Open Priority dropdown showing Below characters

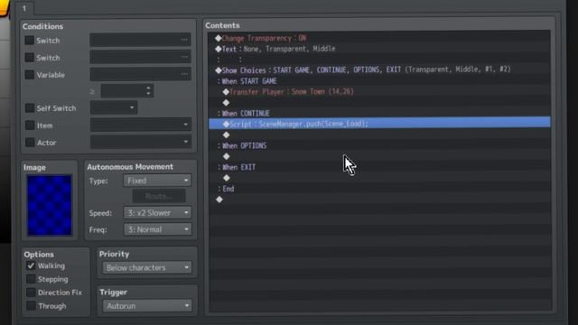pos(147,267)
